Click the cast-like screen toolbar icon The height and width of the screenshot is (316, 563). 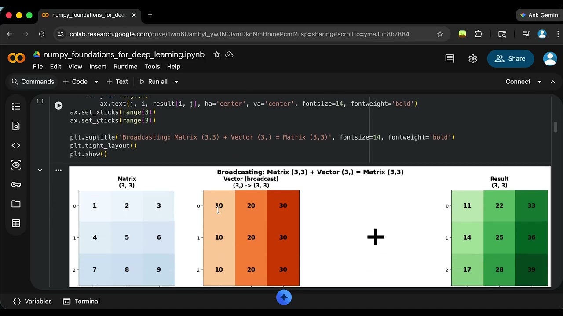coord(502,34)
